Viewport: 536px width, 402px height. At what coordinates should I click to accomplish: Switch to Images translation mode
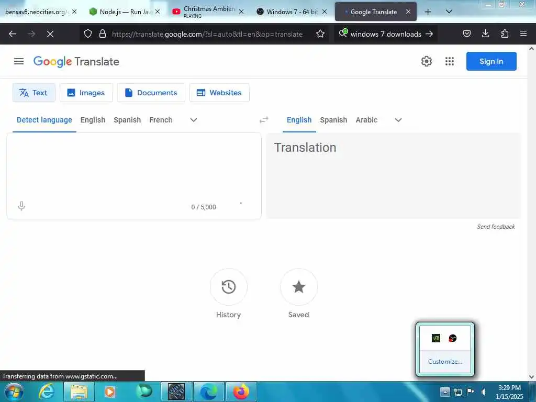coord(86,93)
